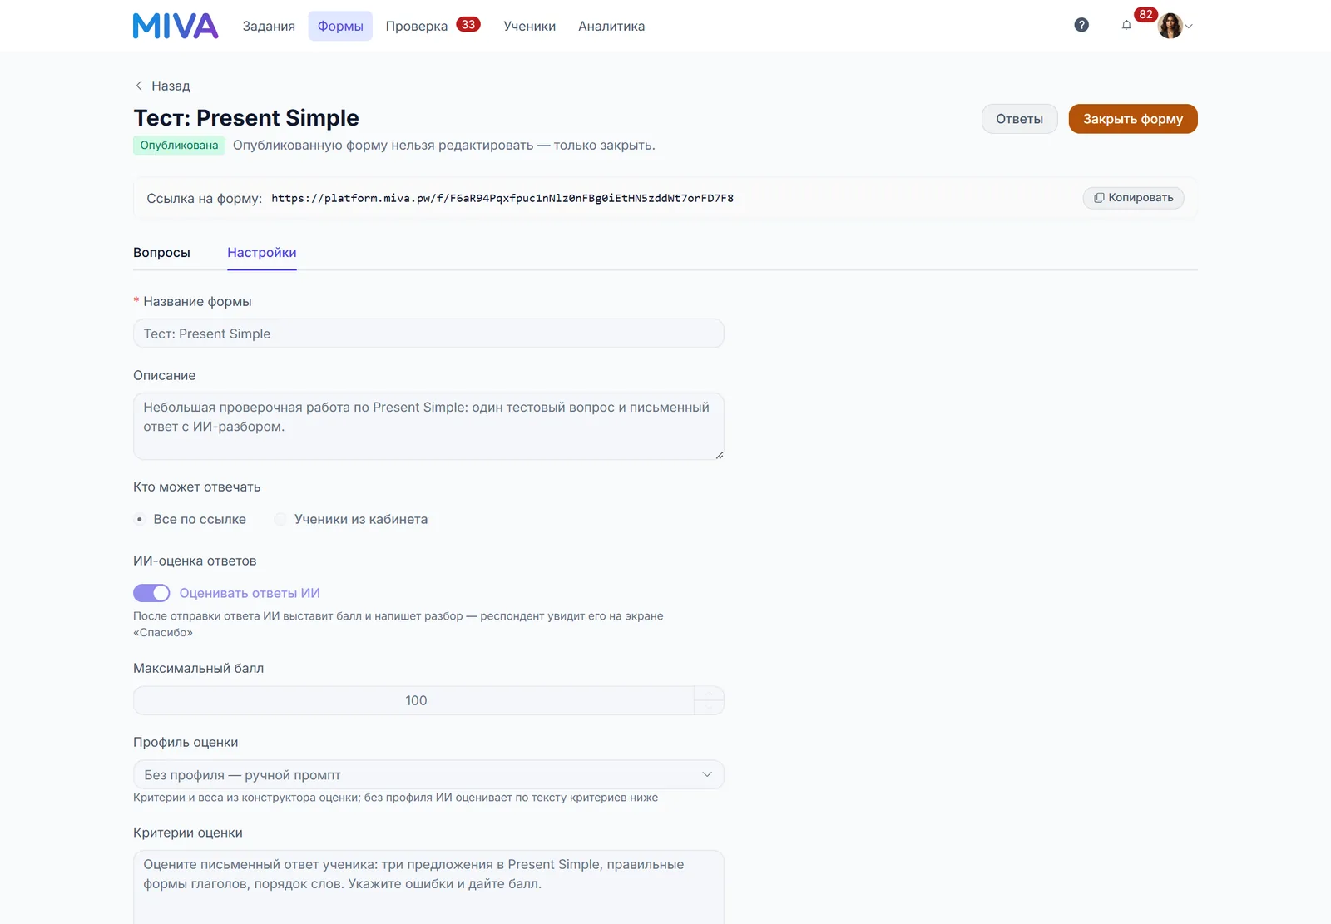
Task: Open the notifications bell
Action: tap(1126, 25)
